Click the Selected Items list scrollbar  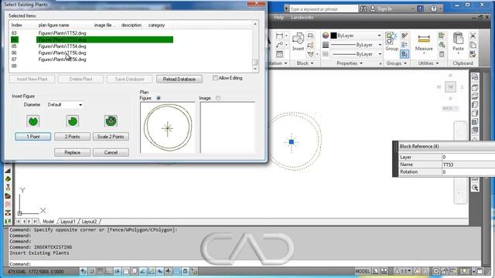[x=255, y=46]
